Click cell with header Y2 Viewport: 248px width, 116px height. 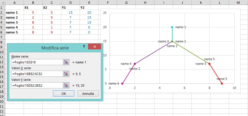(89, 8)
